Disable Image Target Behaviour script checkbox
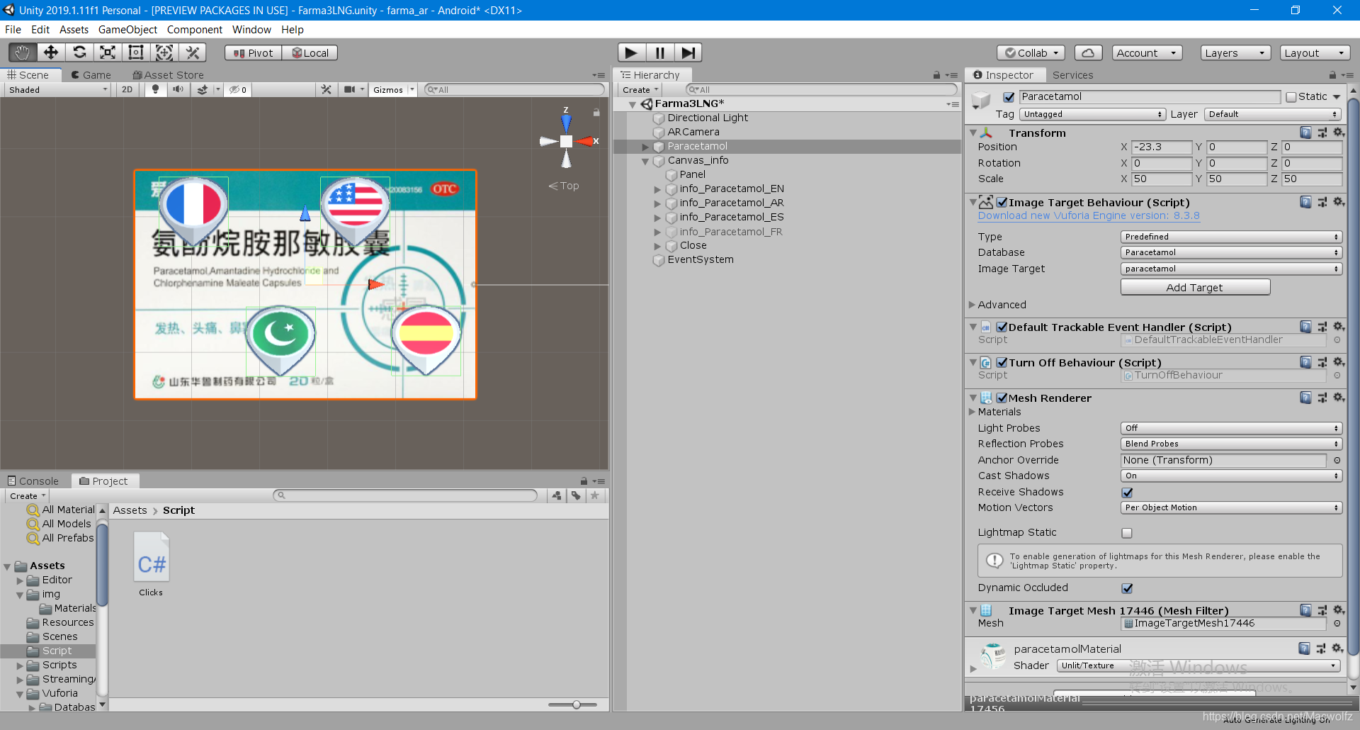Screen dimensions: 1360x730 (1002, 203)
